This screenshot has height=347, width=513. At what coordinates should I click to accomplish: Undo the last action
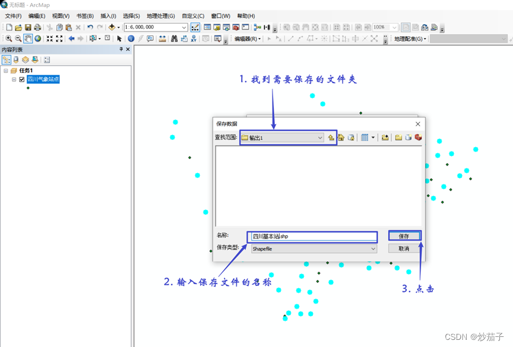[x=90, y=27]
